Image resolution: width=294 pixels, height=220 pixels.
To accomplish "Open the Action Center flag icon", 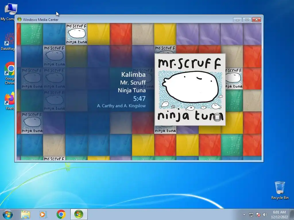I will pos(258,215).
